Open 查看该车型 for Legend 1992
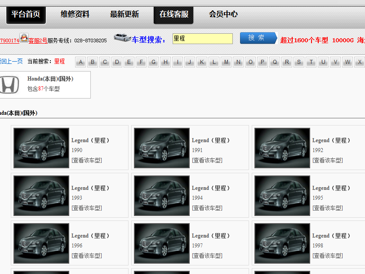The width and height of the screenshot is (365, 274). coord(328,160)
